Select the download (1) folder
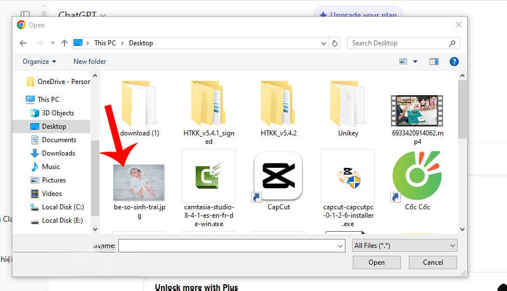The width and height of the screenshot is (507, 291). click(x=139, y=109)
